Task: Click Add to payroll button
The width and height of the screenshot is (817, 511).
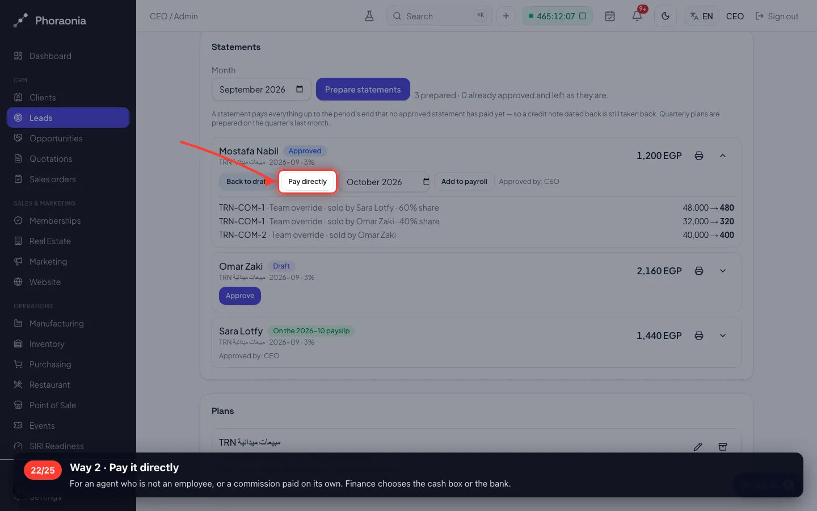Action: pos(464,182)
